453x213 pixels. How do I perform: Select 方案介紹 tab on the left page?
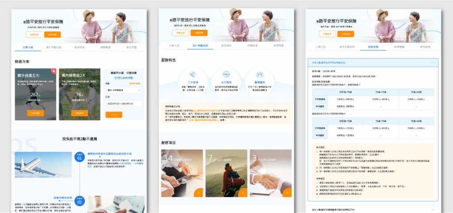pos(27,47)
